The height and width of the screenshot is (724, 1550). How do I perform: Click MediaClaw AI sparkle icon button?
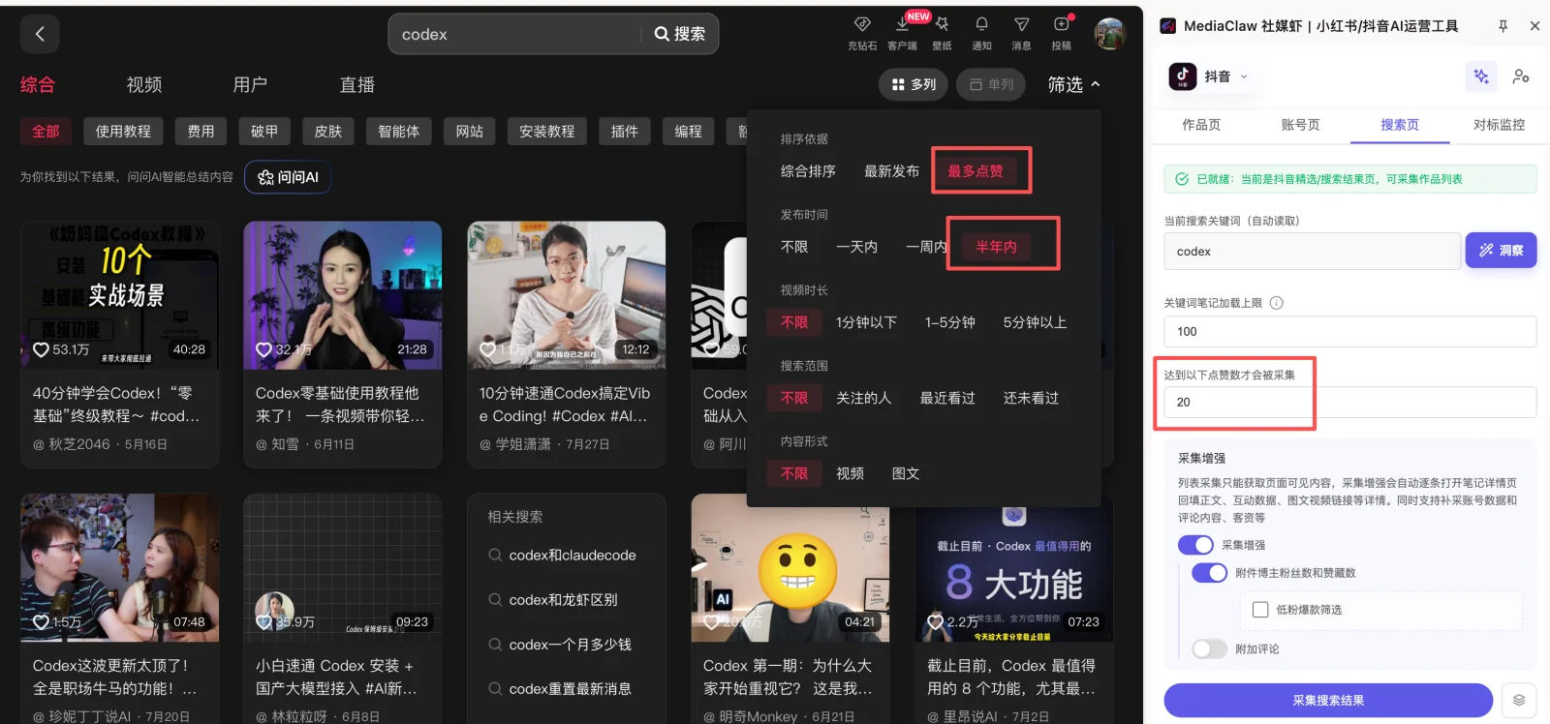pyautogui.click(x=1481, y=76)
